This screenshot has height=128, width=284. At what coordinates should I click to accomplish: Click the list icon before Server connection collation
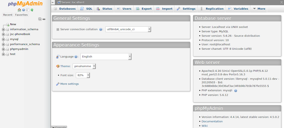(x=58, y=30)
